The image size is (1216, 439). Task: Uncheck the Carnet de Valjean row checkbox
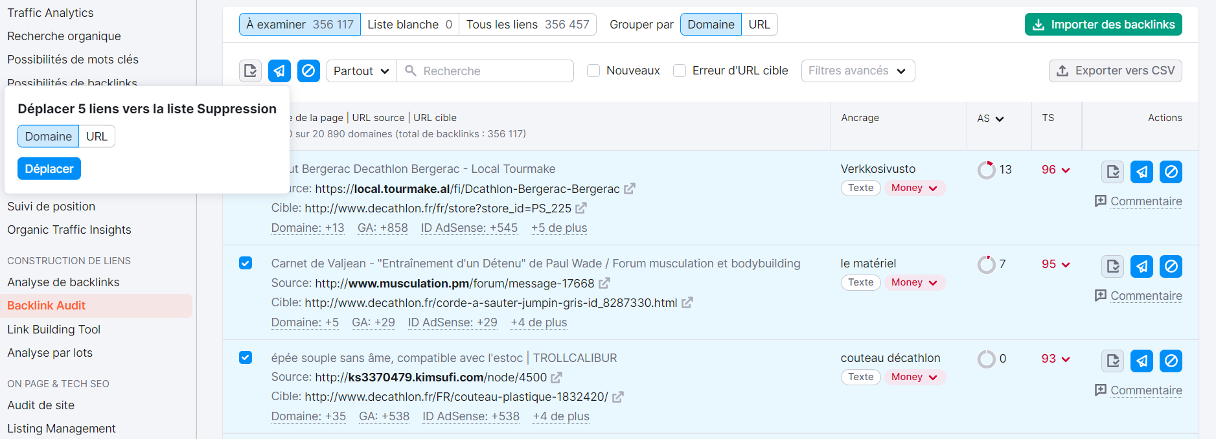point(246,263)
